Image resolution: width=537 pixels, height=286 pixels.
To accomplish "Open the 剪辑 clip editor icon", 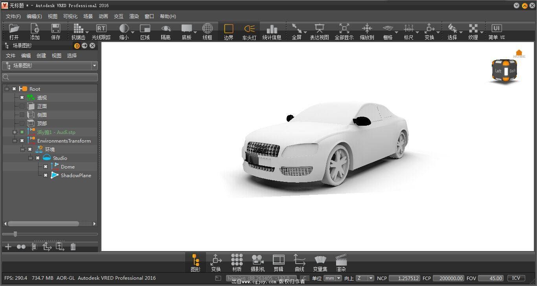I will (279, 259).
